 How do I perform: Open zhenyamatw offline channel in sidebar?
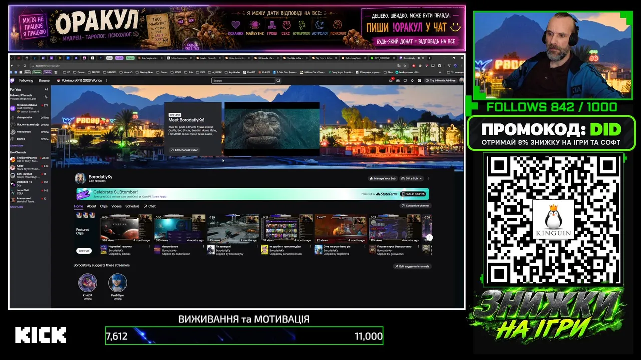29,117
